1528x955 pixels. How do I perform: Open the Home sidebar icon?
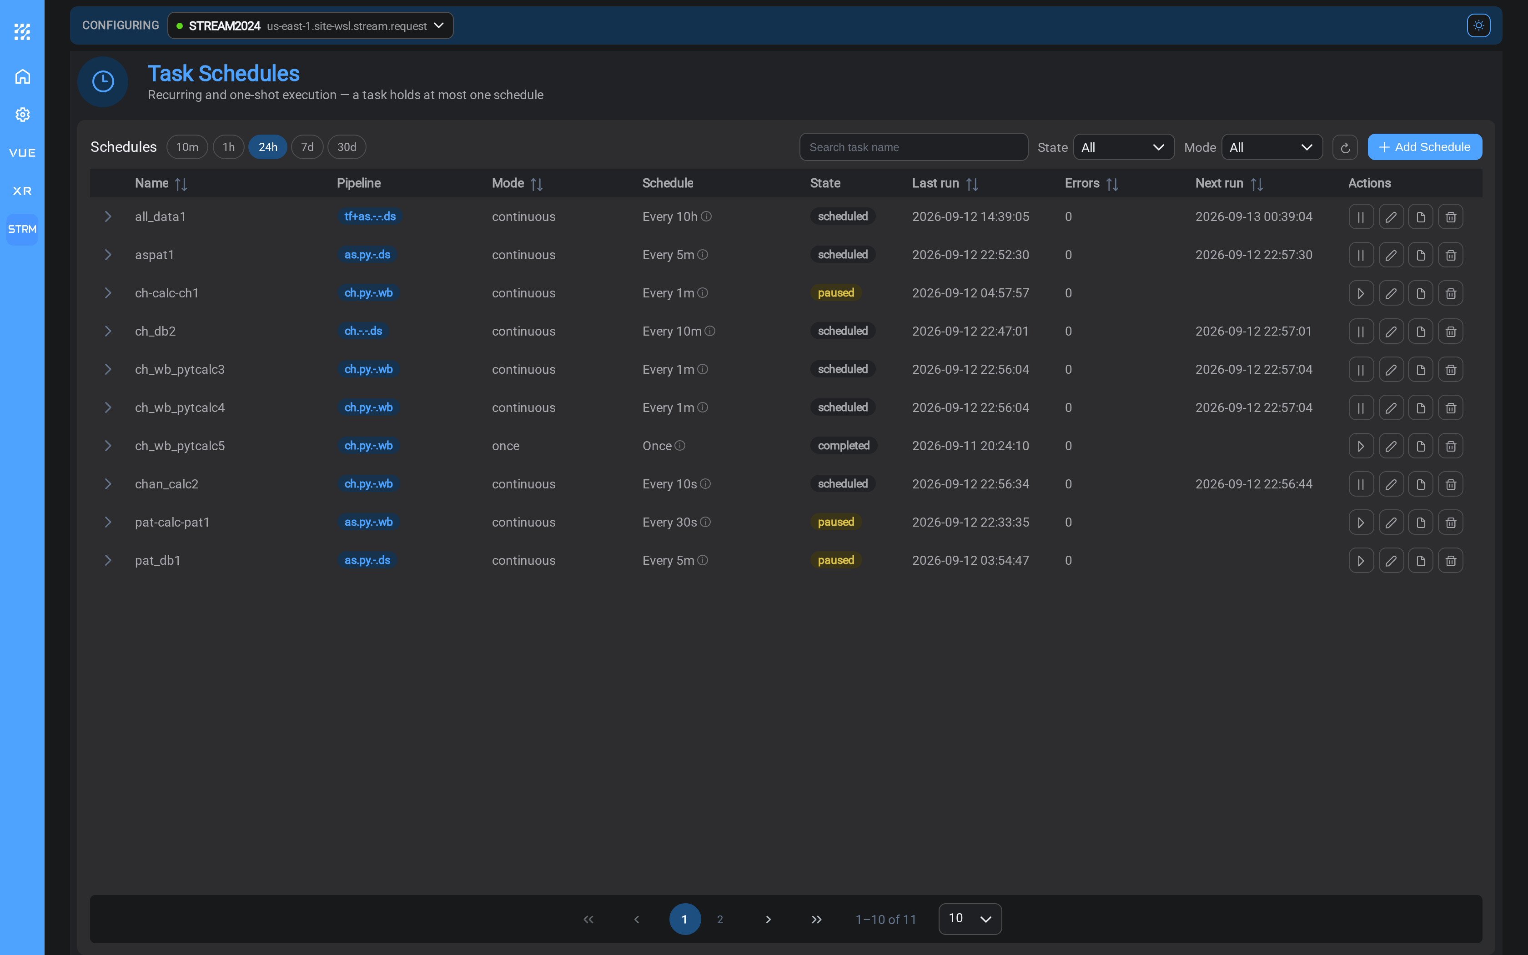[22, 76]
